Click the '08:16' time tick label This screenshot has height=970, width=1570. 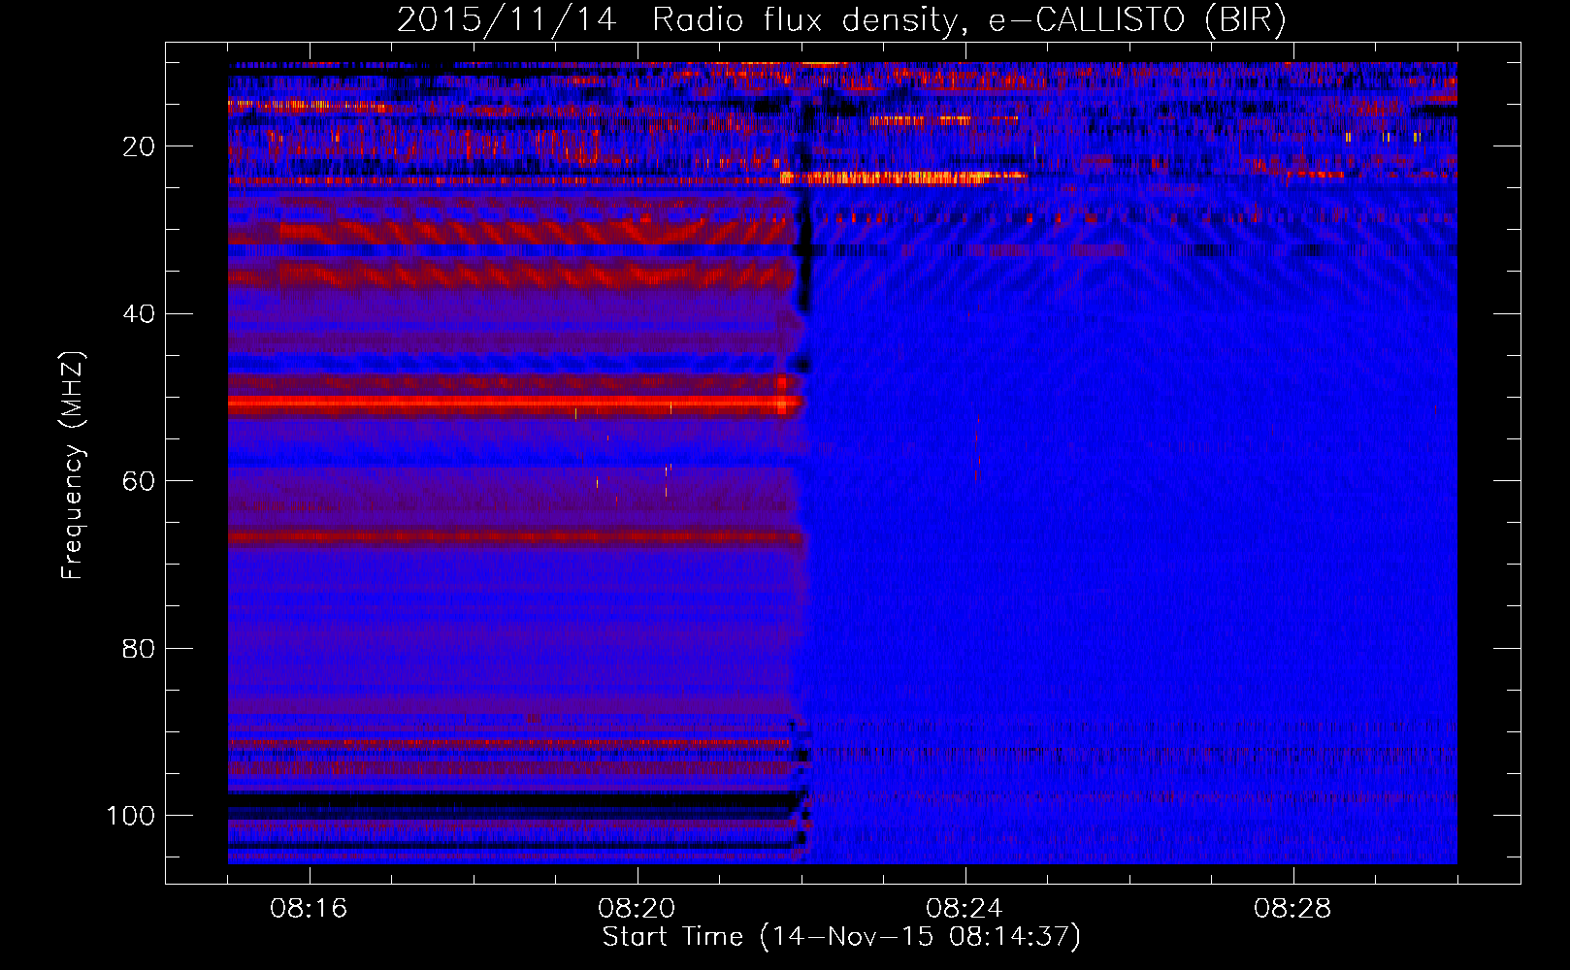309,909
